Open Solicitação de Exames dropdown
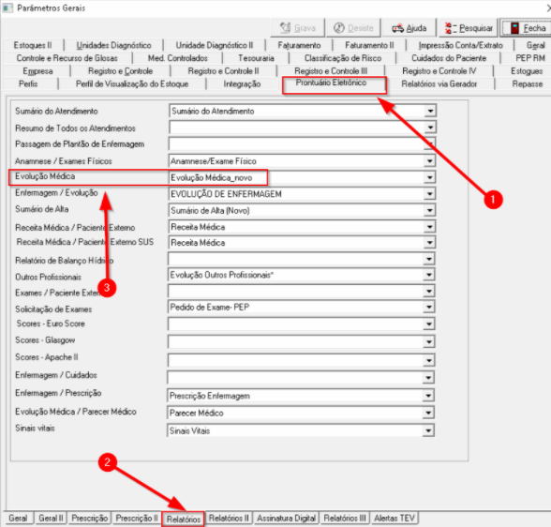 pyautogui.click(x=429, y=307)
